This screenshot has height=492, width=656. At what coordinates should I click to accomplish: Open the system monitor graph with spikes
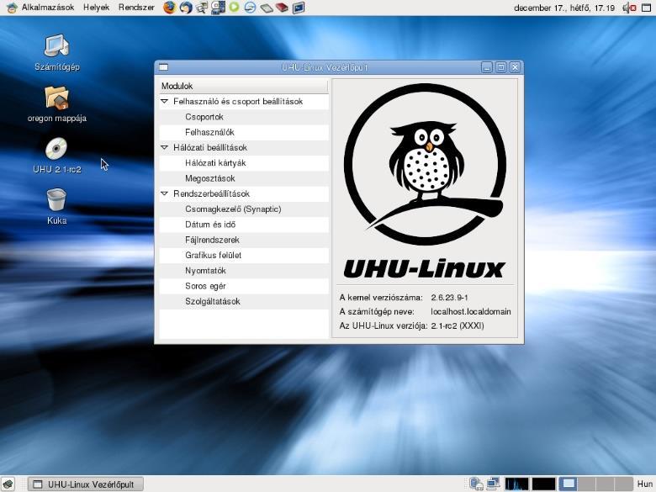pyautogui.click(x=516, y=484)
